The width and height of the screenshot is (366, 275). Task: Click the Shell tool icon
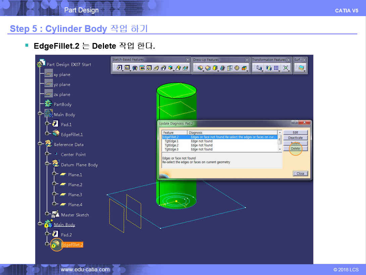pyautogui.click(x=222, y=68)
